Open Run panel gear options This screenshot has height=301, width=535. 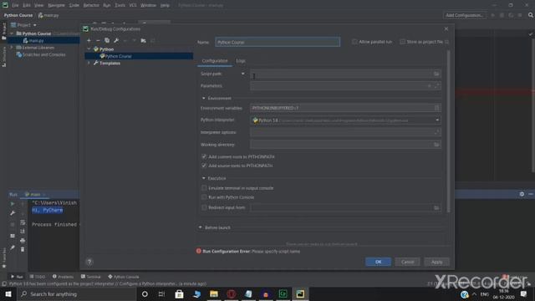pyautogui.click(x=522, y=194)
